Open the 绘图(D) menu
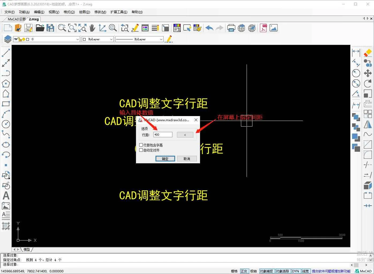The width and height of the screenshot is (374, 274). tap(85, 12)
